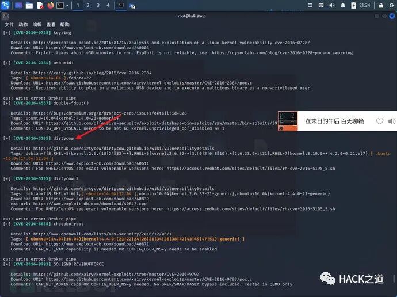The height and width of the screenshot is (297, 397).
Task: Click the CONFIG_BPF_SYSCALL comment line
Action: coord(117,128)
